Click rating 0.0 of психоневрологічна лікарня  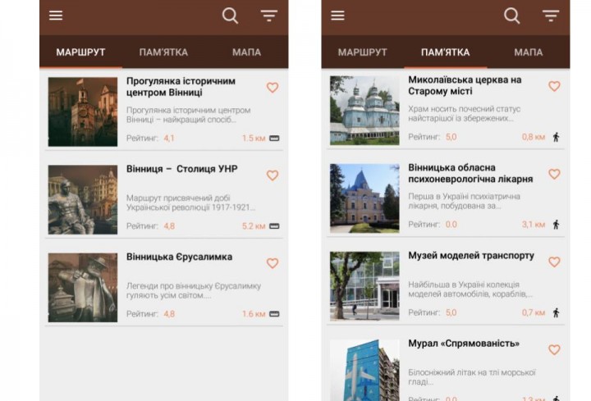coord(451,225)
